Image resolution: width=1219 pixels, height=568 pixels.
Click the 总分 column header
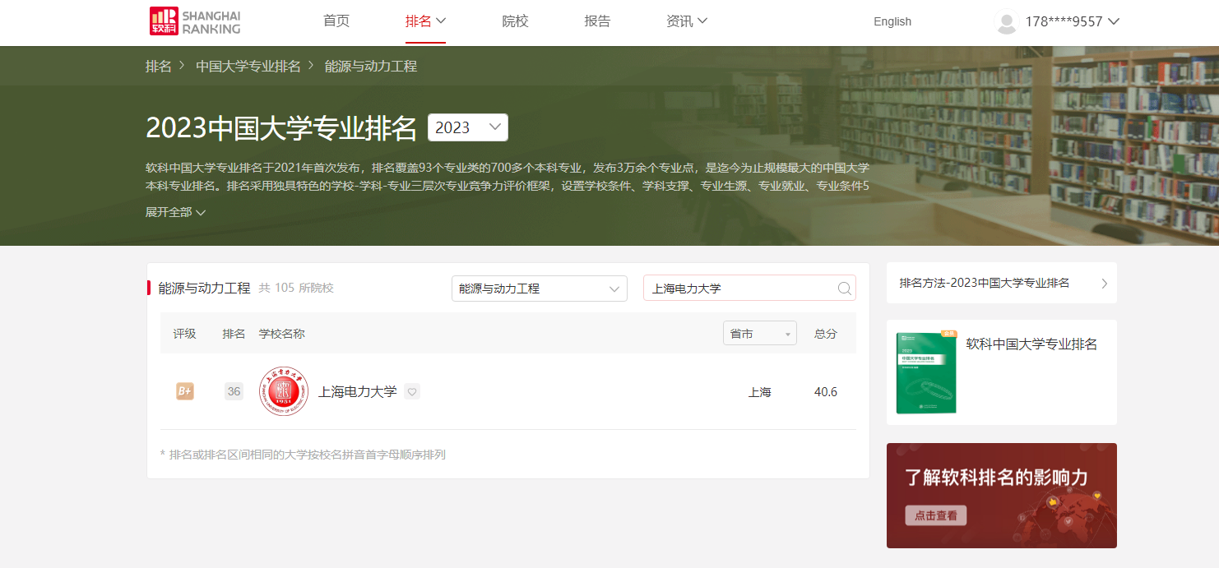tap(826, 334)
